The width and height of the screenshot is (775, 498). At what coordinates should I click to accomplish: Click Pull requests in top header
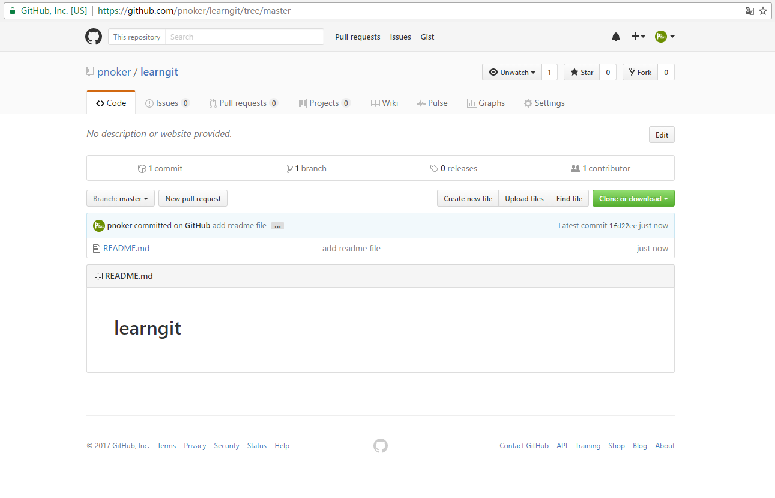click(358, 37)
